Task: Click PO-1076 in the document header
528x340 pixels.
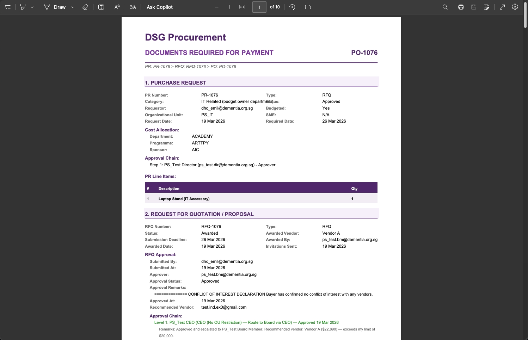Action: point(364,53)
